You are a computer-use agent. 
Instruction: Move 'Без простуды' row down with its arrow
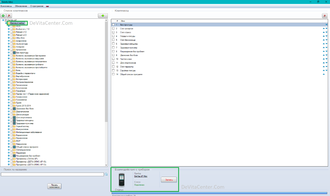(327, 25)
